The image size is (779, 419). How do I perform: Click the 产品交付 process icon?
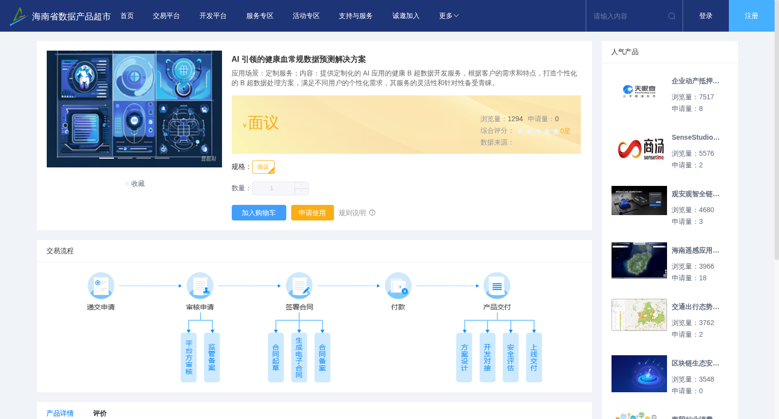[x=497, y=286]
